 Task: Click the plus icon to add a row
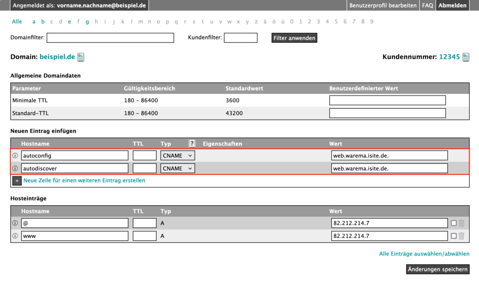click(x=16, y=181)
